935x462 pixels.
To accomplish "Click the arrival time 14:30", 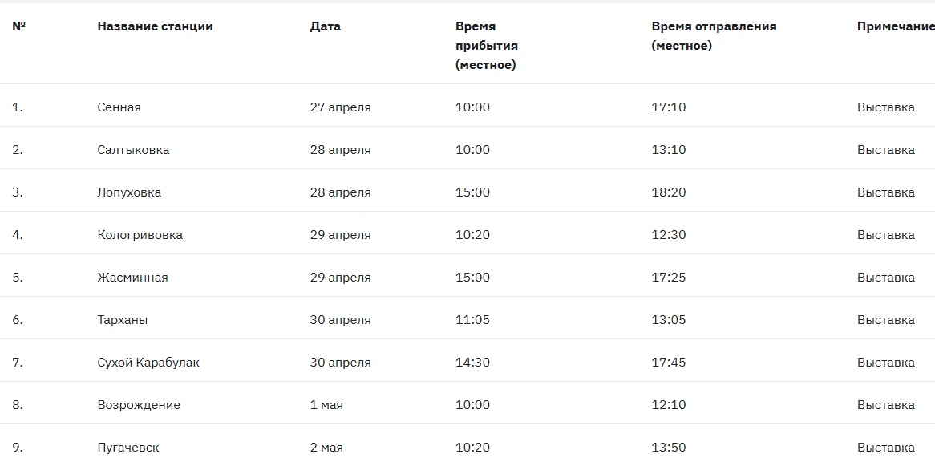I will click(472, 363).
